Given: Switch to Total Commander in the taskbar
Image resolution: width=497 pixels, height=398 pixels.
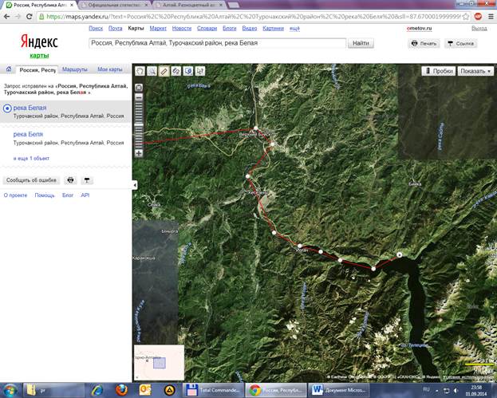Looking at the screenshot, I should [x=214, y=390].
